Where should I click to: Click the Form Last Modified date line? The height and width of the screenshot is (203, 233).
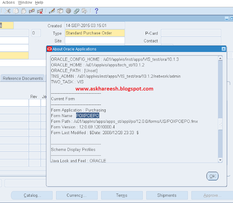tap(95, 133)
